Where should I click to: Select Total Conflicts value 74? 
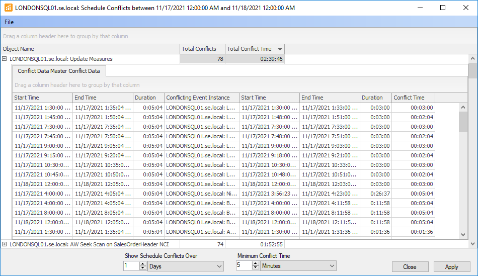pos(202,244)
